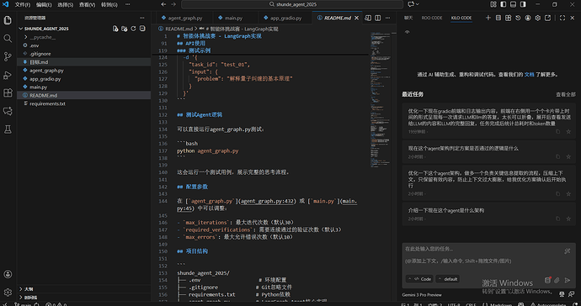Open the Accounts icon in activity bar

(8, 274)
